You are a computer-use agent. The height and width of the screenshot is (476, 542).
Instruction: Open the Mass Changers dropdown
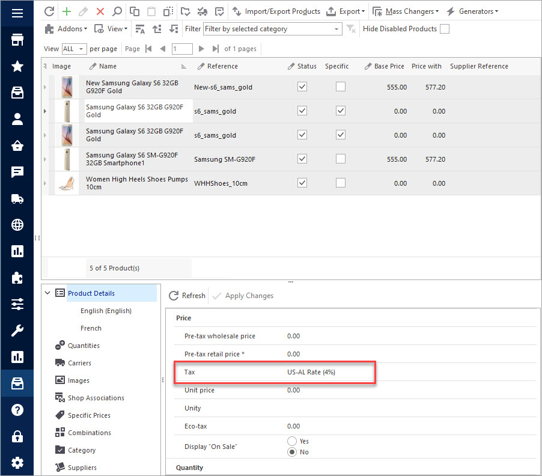pos(406,11)
